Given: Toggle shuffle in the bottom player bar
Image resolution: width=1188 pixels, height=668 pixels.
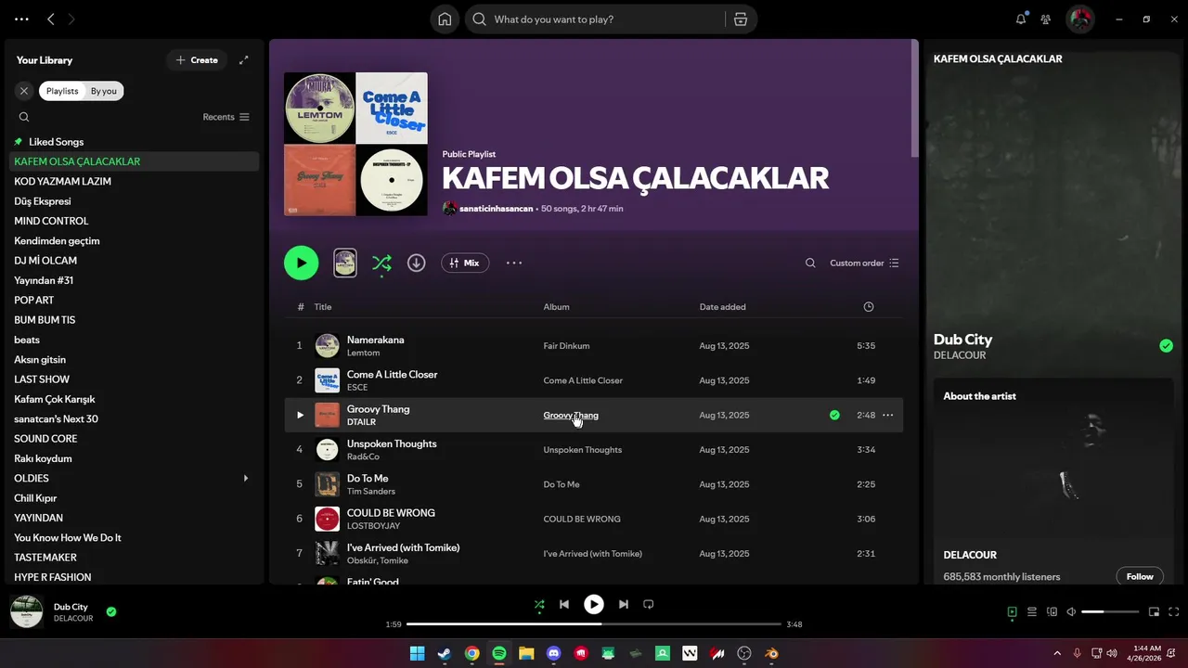Looking at the screenshot, I should [x=539, y=604].
